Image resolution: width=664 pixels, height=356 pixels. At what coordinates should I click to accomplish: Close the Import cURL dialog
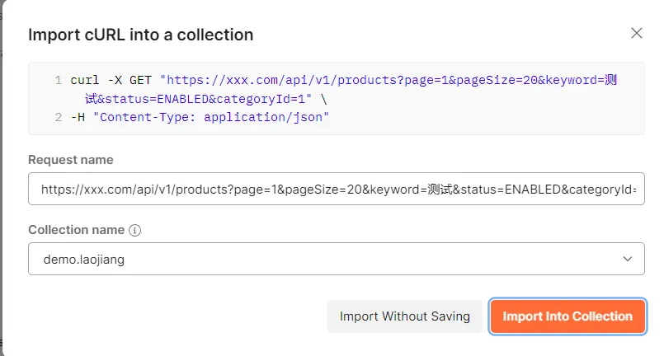pos(636,33)
